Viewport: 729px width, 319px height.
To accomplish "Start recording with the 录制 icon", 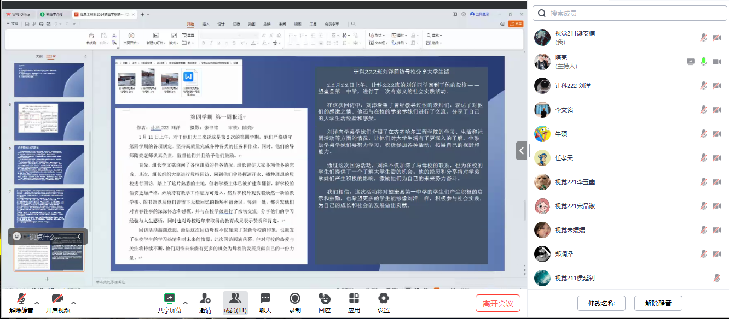I will pyautogui.click(x=295, y=298).
